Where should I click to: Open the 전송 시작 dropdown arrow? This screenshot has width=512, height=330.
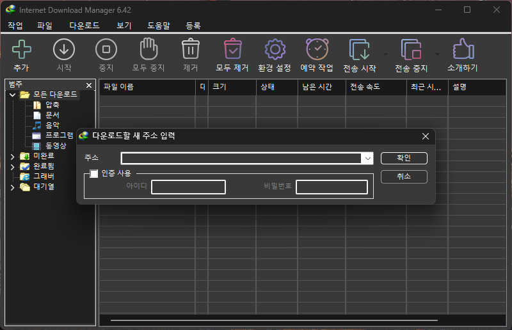point(386,54)
